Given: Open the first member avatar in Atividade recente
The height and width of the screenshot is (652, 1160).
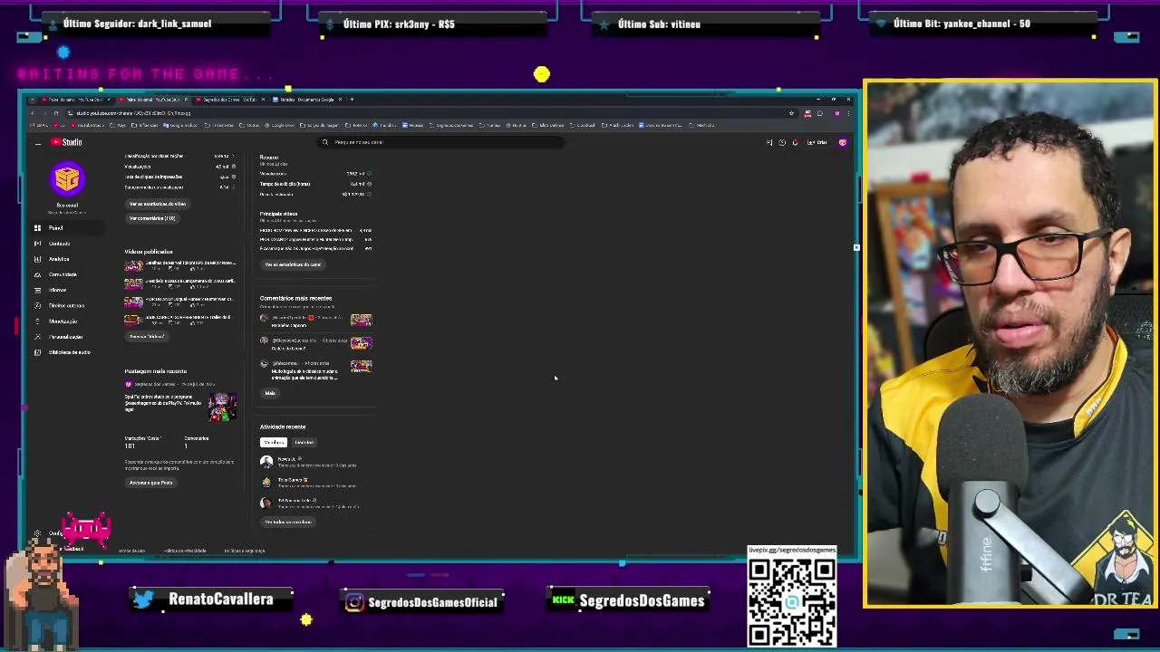Looking at the screenshot, I should click(x=266, y=462).
